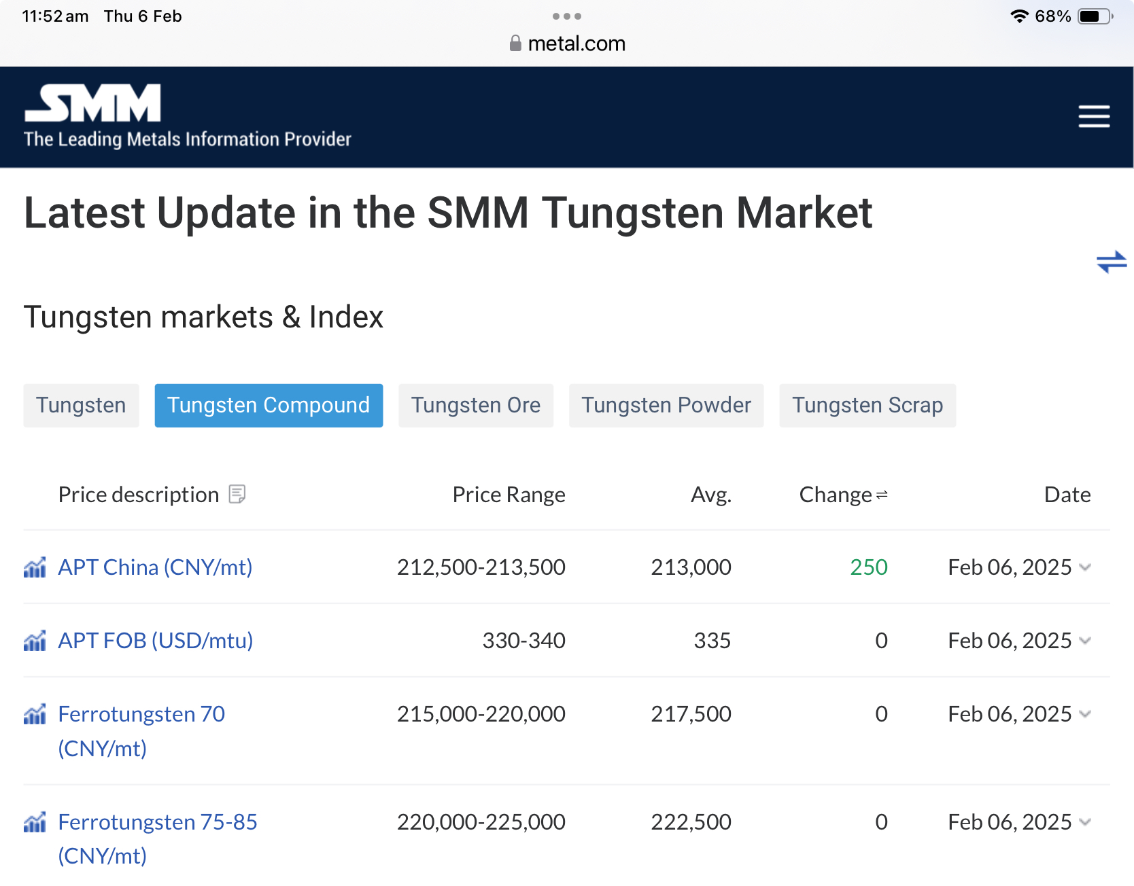The height and width of the screenshot is (886, 1134).
Task: Open chart icon for APT FOB
Action: pos(35,640)
